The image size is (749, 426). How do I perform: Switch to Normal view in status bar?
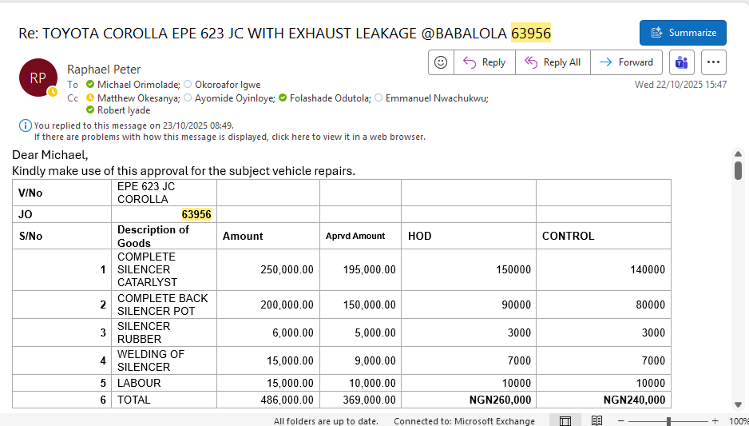[565, 420]
